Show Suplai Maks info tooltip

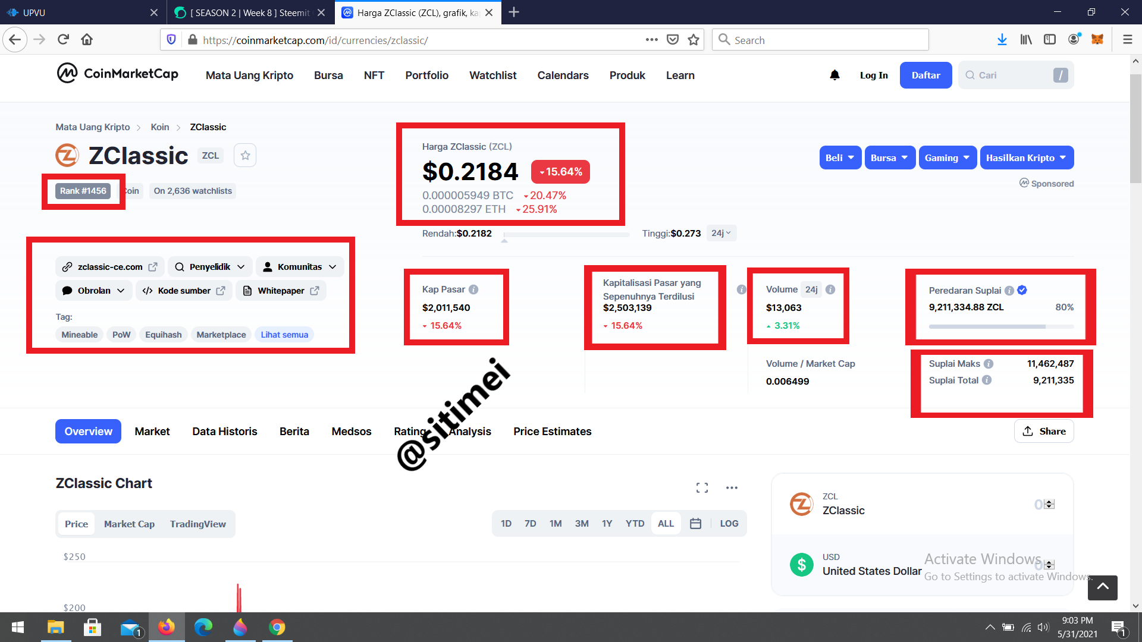click(989, 364)
